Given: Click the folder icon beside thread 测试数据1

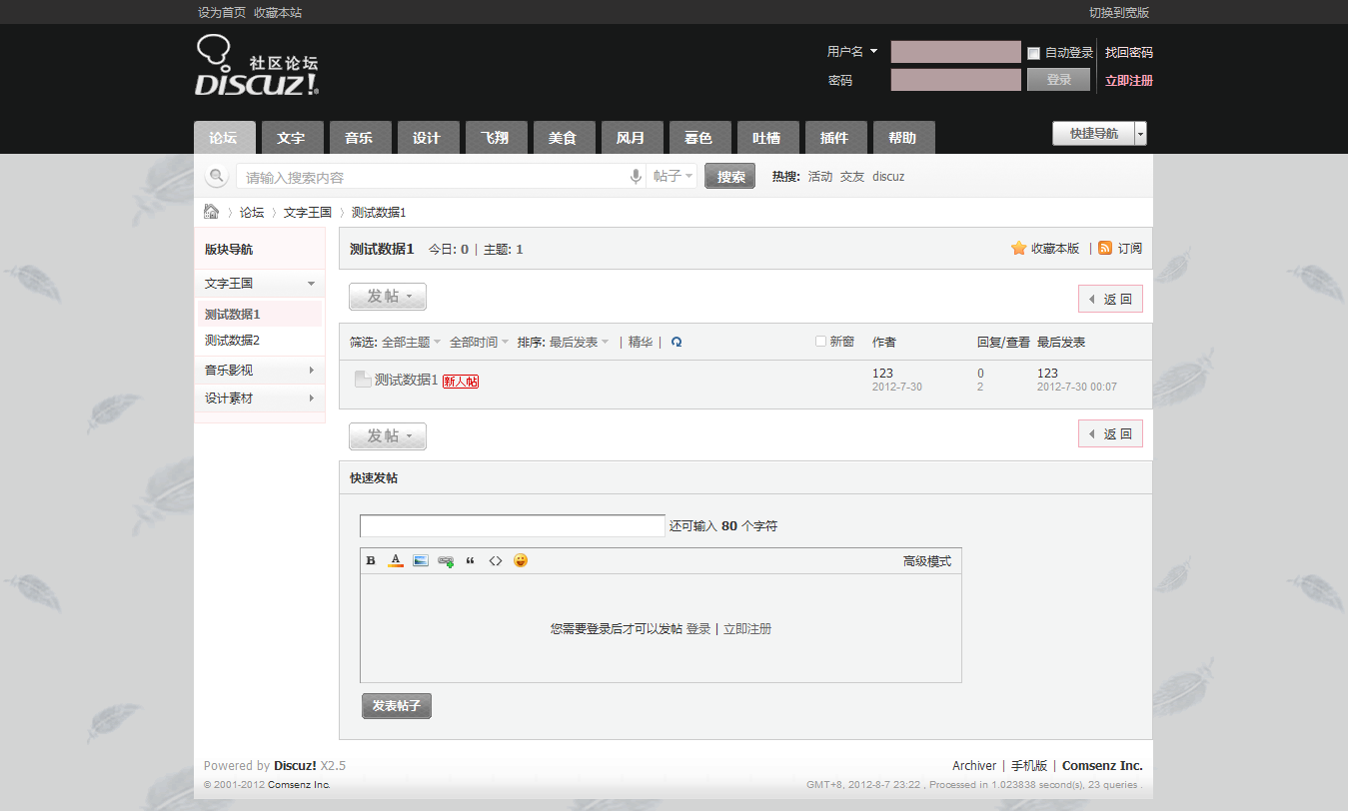Looking at the screenshot, I should (363, 380).
